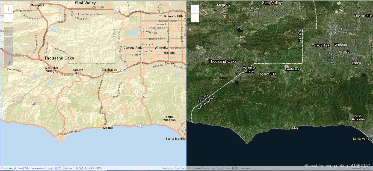Viewport: 373px width, 171px height.
Task: Click Moorpark Fwy road label
Action: [45, 38]
